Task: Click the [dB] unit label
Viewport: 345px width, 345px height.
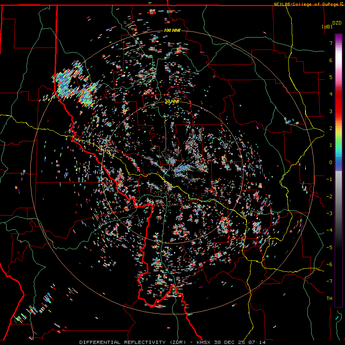Action: [x=327, y=26]
